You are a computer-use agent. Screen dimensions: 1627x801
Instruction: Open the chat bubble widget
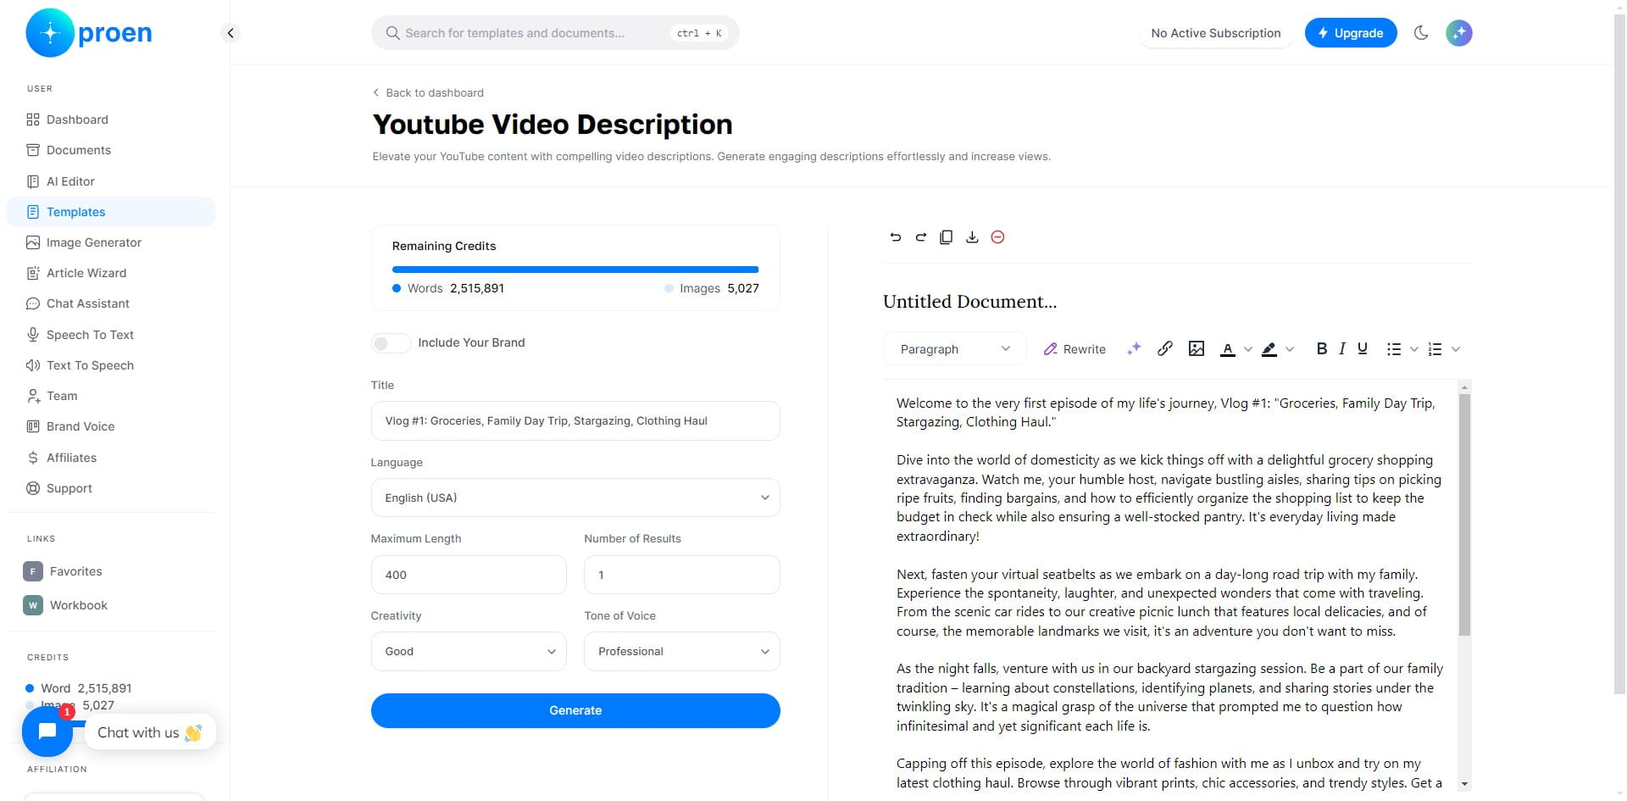pos(47,731)
